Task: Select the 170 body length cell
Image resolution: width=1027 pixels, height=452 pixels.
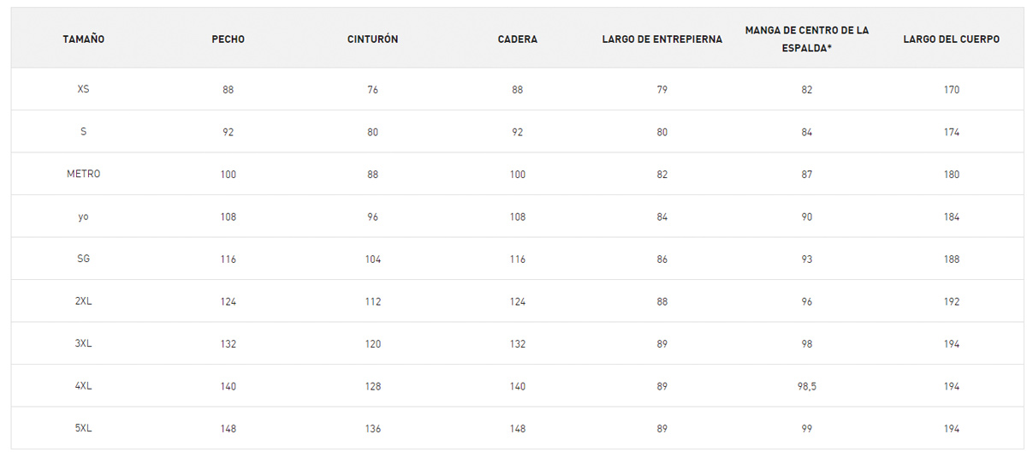Action: click(x=952, y=89)
